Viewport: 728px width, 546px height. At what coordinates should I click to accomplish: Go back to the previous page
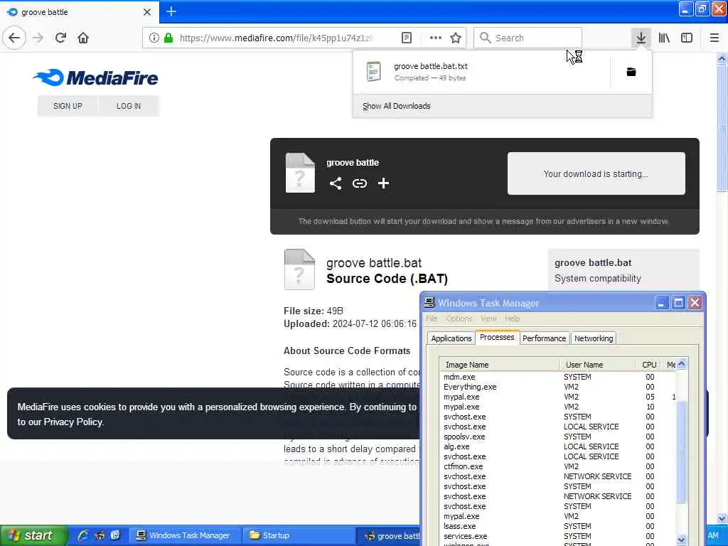[x=14, y=38]
